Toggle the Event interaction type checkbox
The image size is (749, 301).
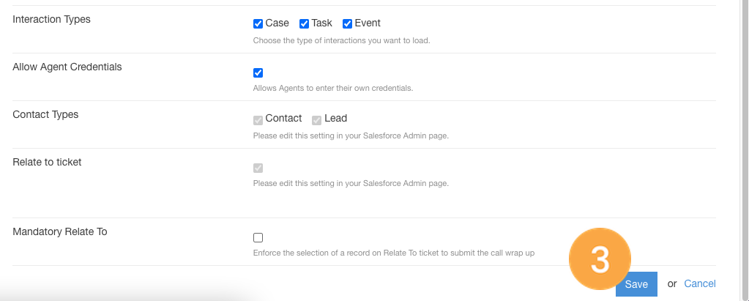pos(347,24)
